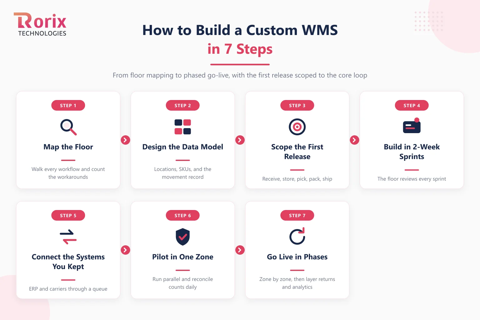The width and height of the screenshot is (480, 320).
Task: Click the magnifying glass icon in Step 1
Action: 68,127
